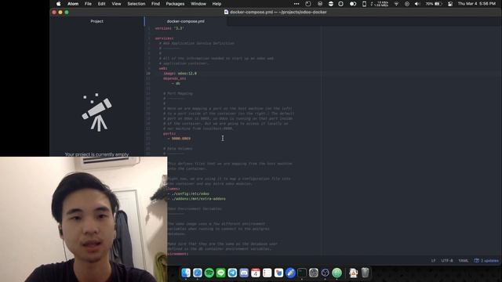Open the Edit menu
502x282 pixels.
(101, 4)
